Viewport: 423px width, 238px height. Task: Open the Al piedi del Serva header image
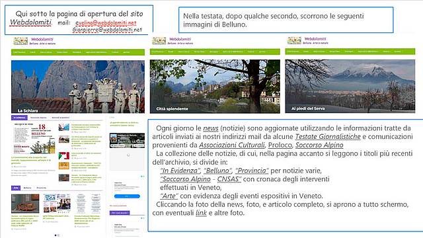350,86
